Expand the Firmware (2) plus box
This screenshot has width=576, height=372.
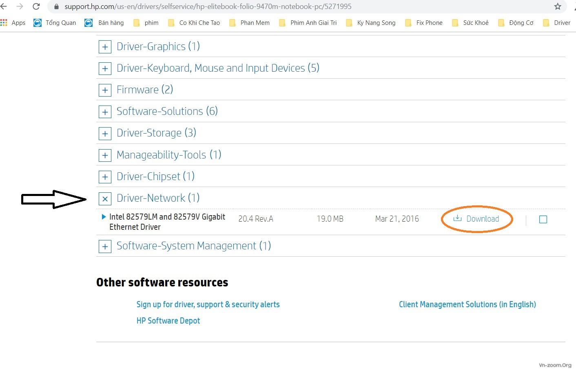coord(105,90)
